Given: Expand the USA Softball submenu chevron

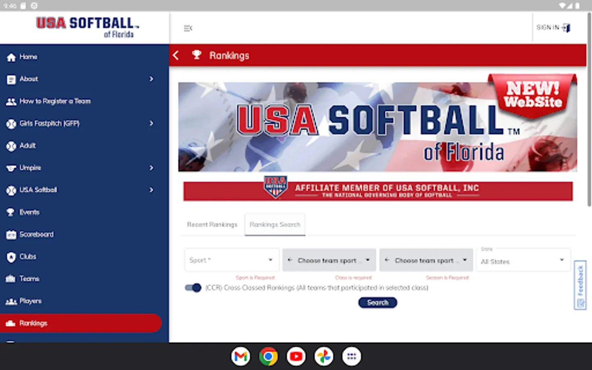Looking at the screenshot, I should pyautogui.click(x=151, y=190).
